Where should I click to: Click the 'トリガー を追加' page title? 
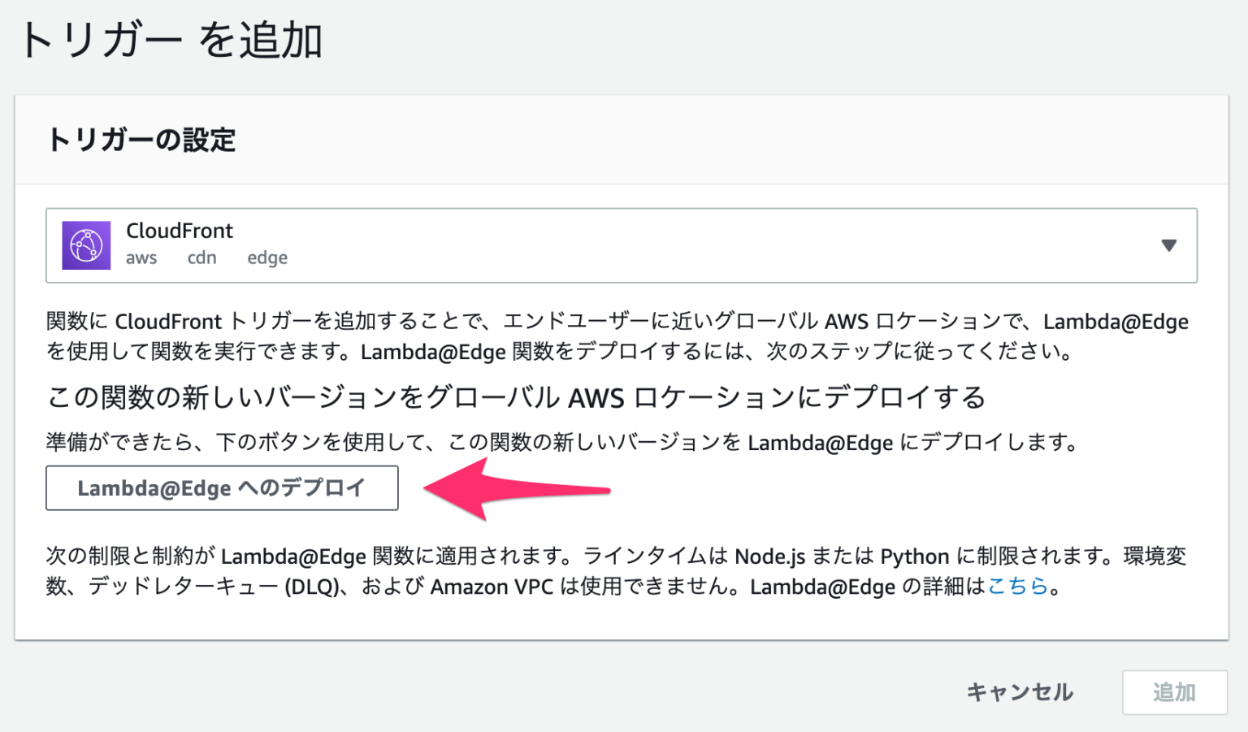171,40
